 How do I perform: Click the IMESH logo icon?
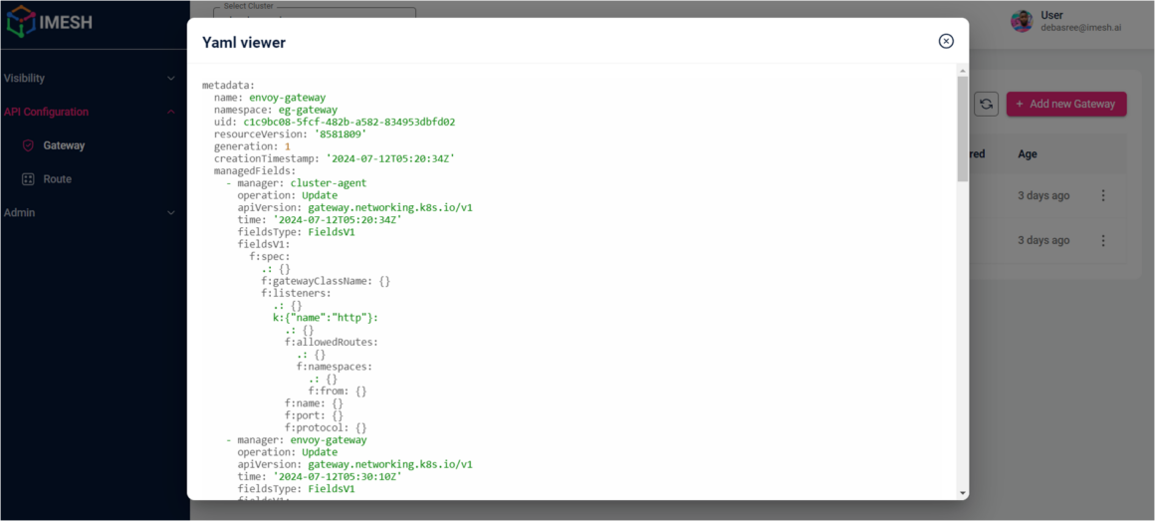21,21
